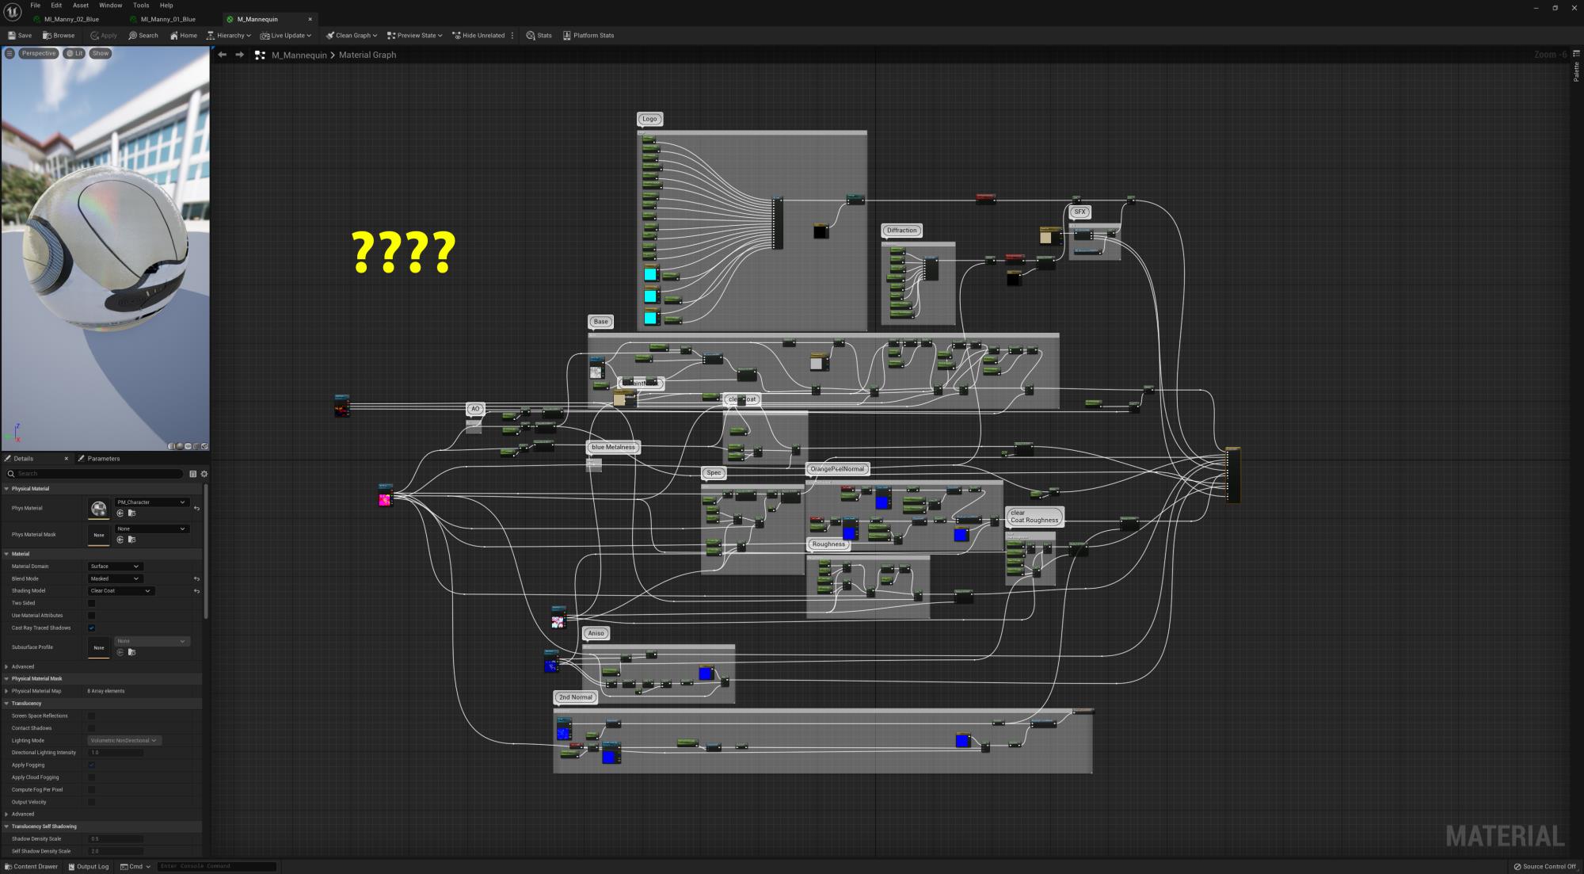Toggle Compute Fog Per Pixel checkbox
This screenshot has height=874, width=1584.
coord(91,789)
